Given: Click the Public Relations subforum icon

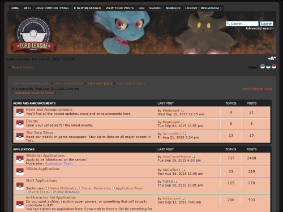Looking at the screenshot, I should pyautogui.click(x=53, y=192).
